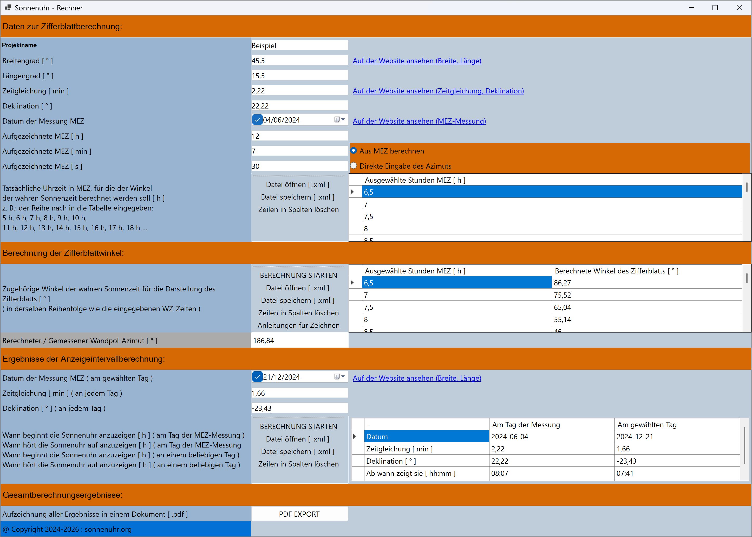Uncheck the checkbox beside date 04/06/2024

257,120
